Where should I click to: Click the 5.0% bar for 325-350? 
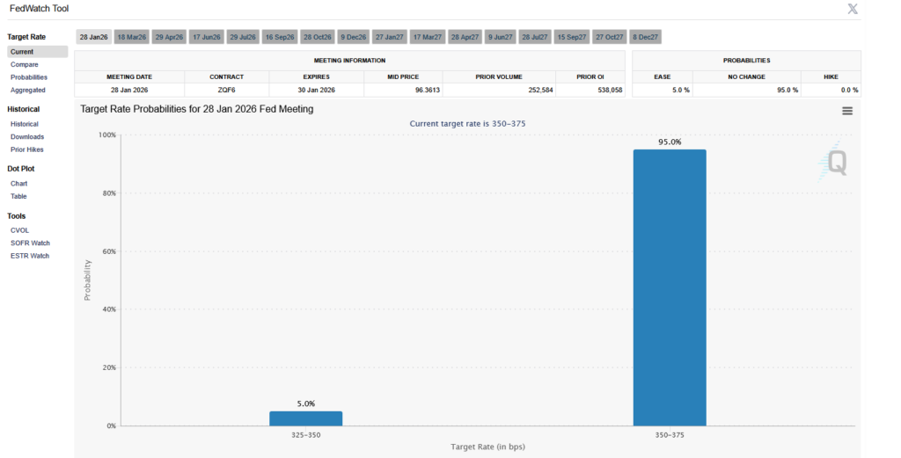(x=305, y=418)
